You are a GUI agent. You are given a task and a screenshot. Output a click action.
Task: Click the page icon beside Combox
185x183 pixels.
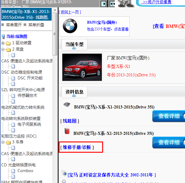coord(13,171)
